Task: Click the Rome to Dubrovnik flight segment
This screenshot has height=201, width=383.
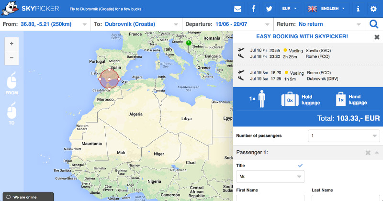Action: [x=308, y=76]
